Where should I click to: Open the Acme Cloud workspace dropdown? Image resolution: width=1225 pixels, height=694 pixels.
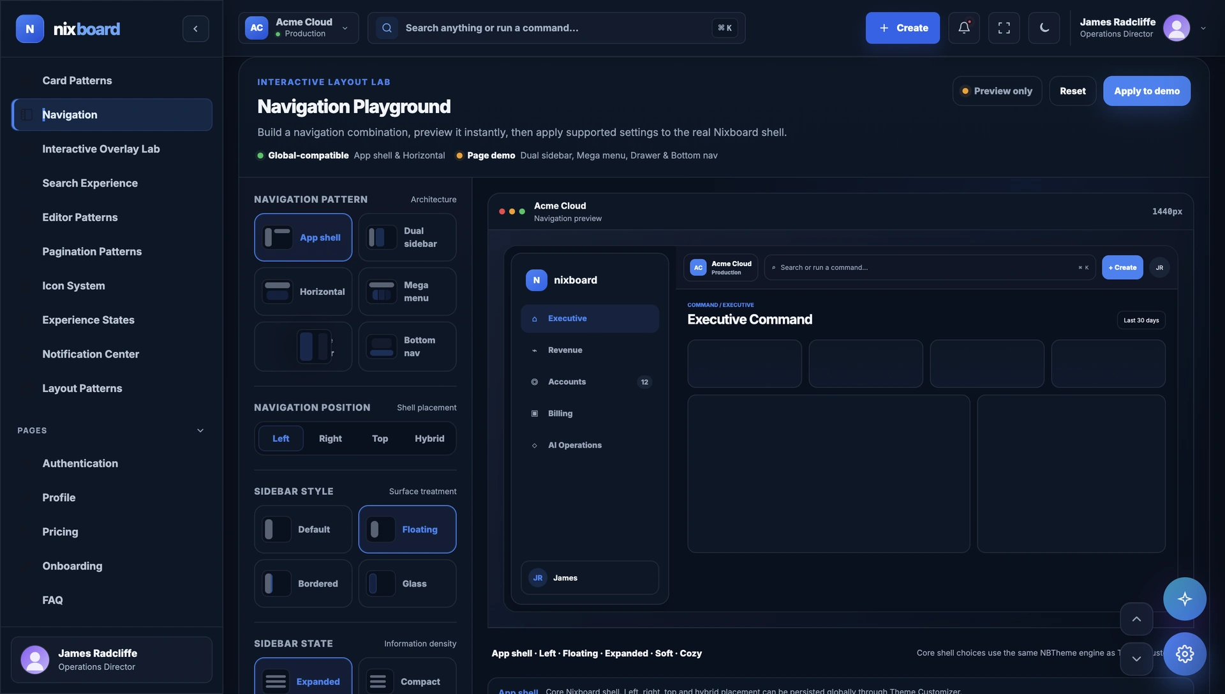coord(299,28)
